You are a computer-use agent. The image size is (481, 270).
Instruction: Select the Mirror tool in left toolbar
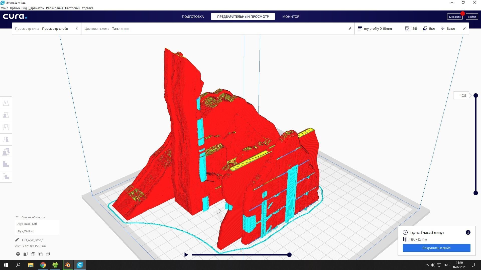point(6,139)
